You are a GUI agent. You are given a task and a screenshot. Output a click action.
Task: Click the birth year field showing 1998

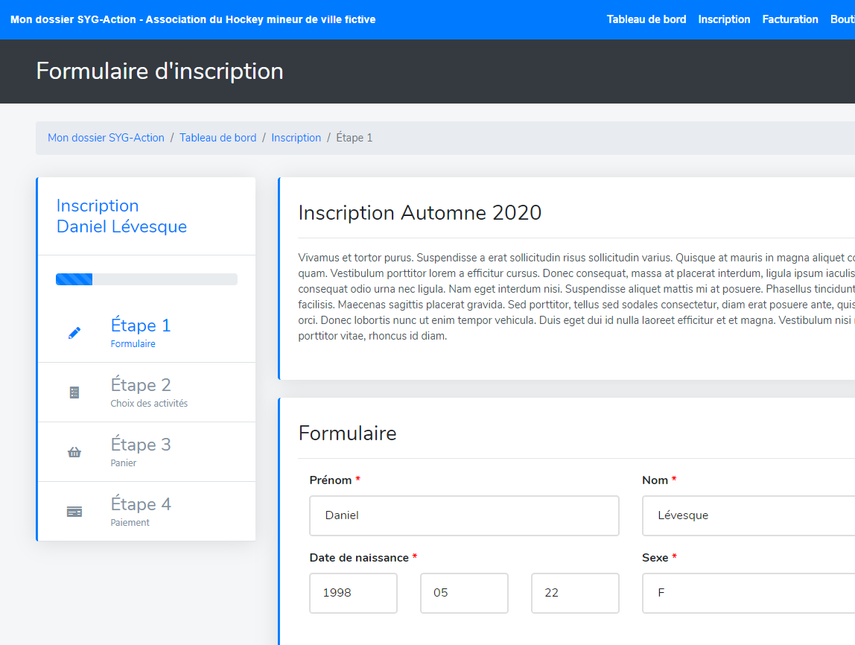click(x=353, y=593)
